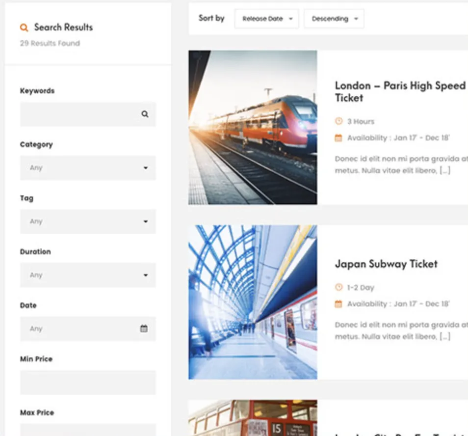468x436 pixels.
Task: Click the Min Price input field
Action: [88, 382]
